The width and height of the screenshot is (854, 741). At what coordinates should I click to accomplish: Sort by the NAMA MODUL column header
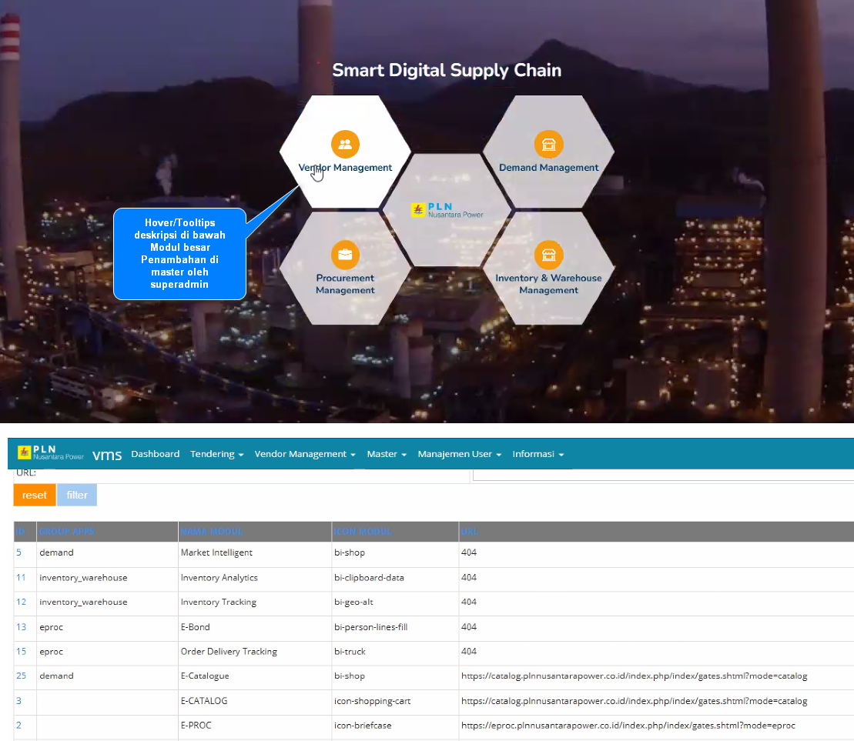click(x=212, y=532)
